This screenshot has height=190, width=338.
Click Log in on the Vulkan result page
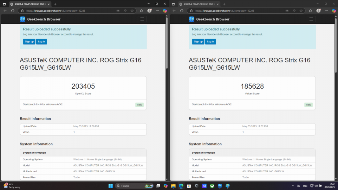coord(211,41)
